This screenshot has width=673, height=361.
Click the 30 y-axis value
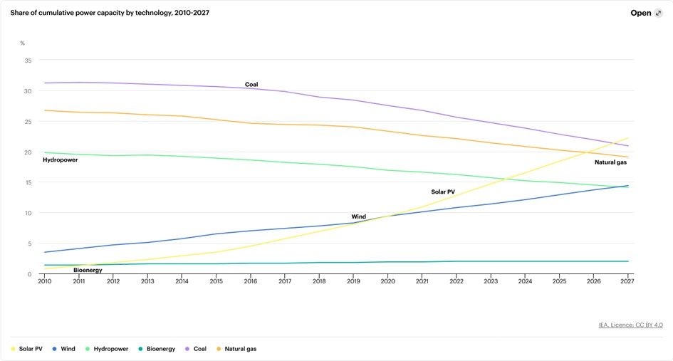[x=28, y=91]
